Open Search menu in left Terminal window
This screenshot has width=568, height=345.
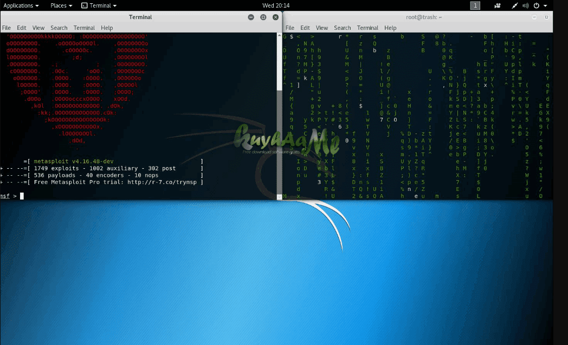[59, 28]
